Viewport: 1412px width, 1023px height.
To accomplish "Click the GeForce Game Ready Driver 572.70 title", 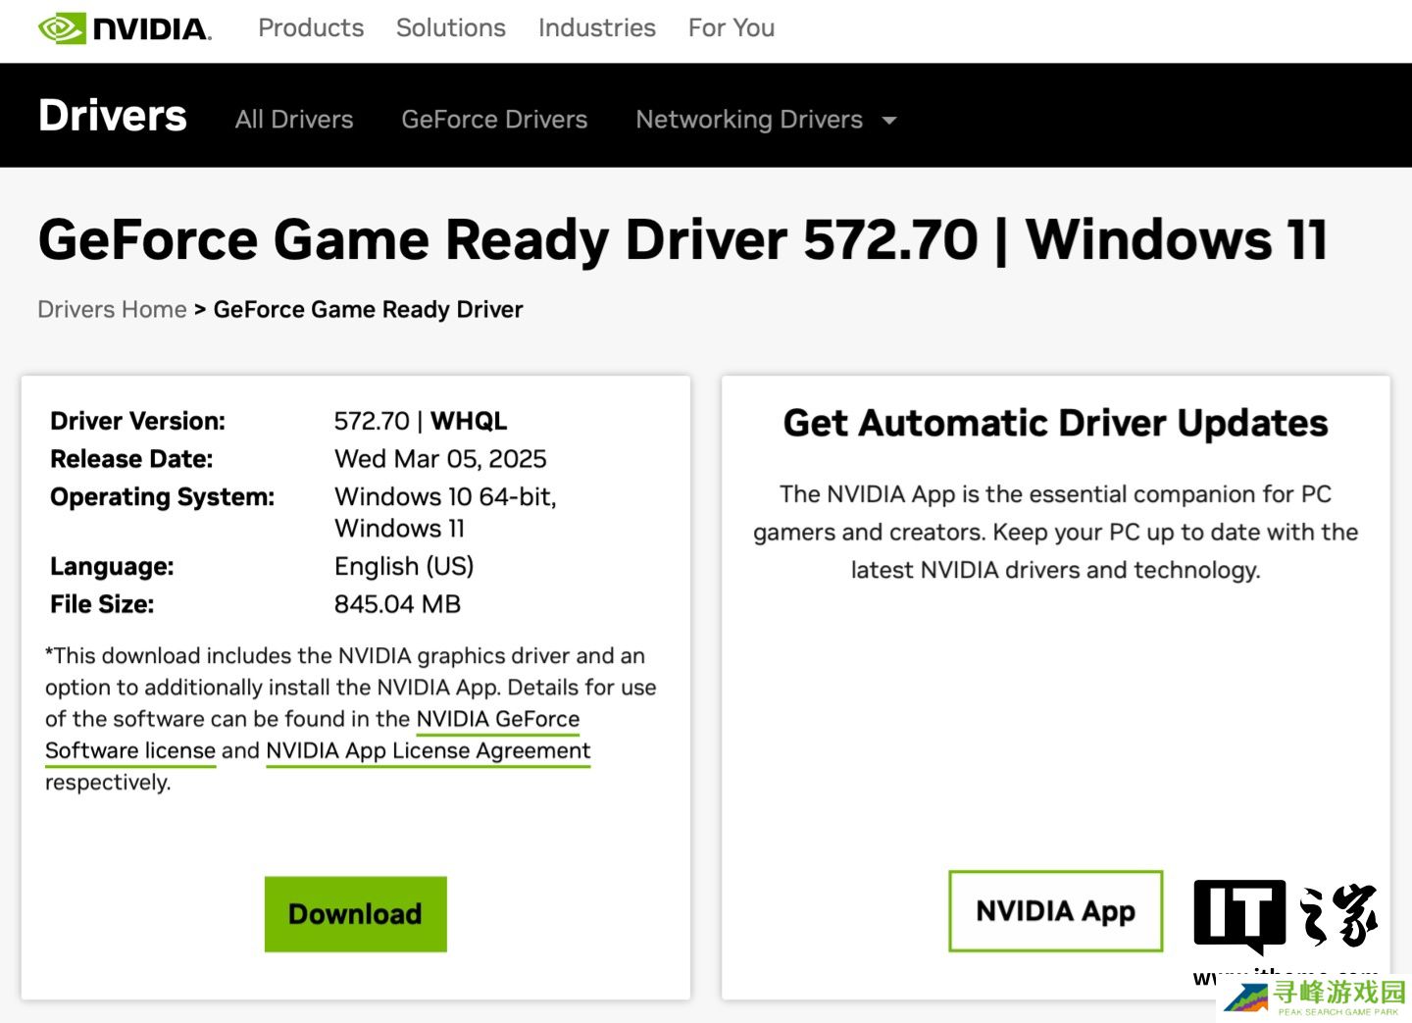I will click(x=682, y=240).
